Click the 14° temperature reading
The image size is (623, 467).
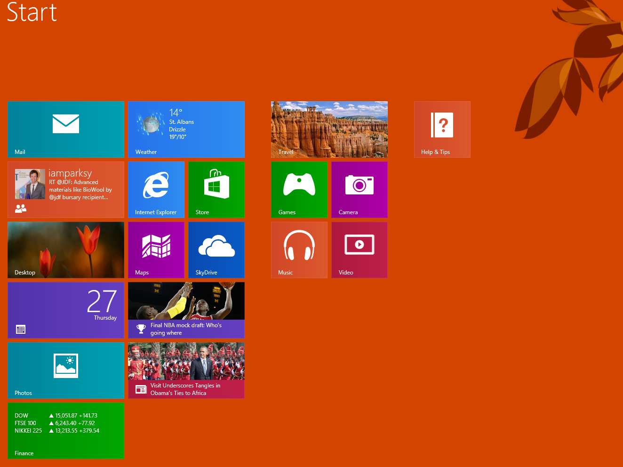[x=176, y=113]
